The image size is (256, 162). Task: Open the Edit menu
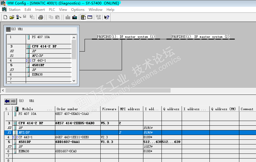click(x=28, y=9)
